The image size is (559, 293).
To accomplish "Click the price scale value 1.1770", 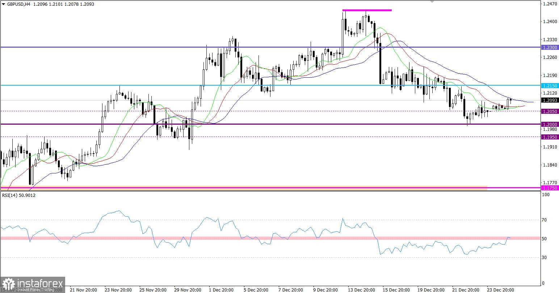I will coord(550,183).
